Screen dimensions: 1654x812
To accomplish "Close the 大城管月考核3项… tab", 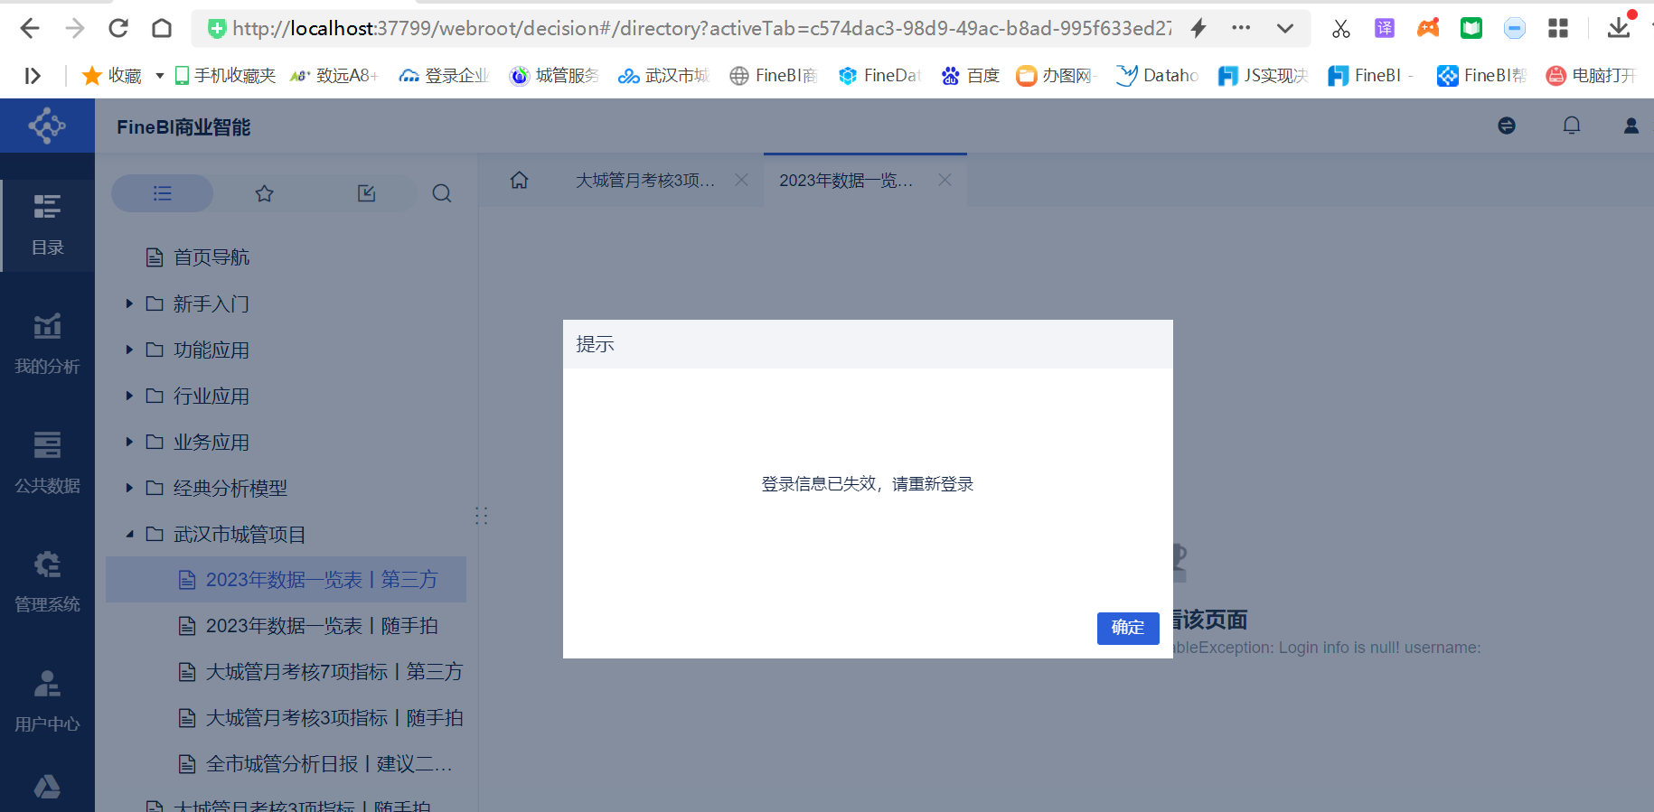I will 741,180.
